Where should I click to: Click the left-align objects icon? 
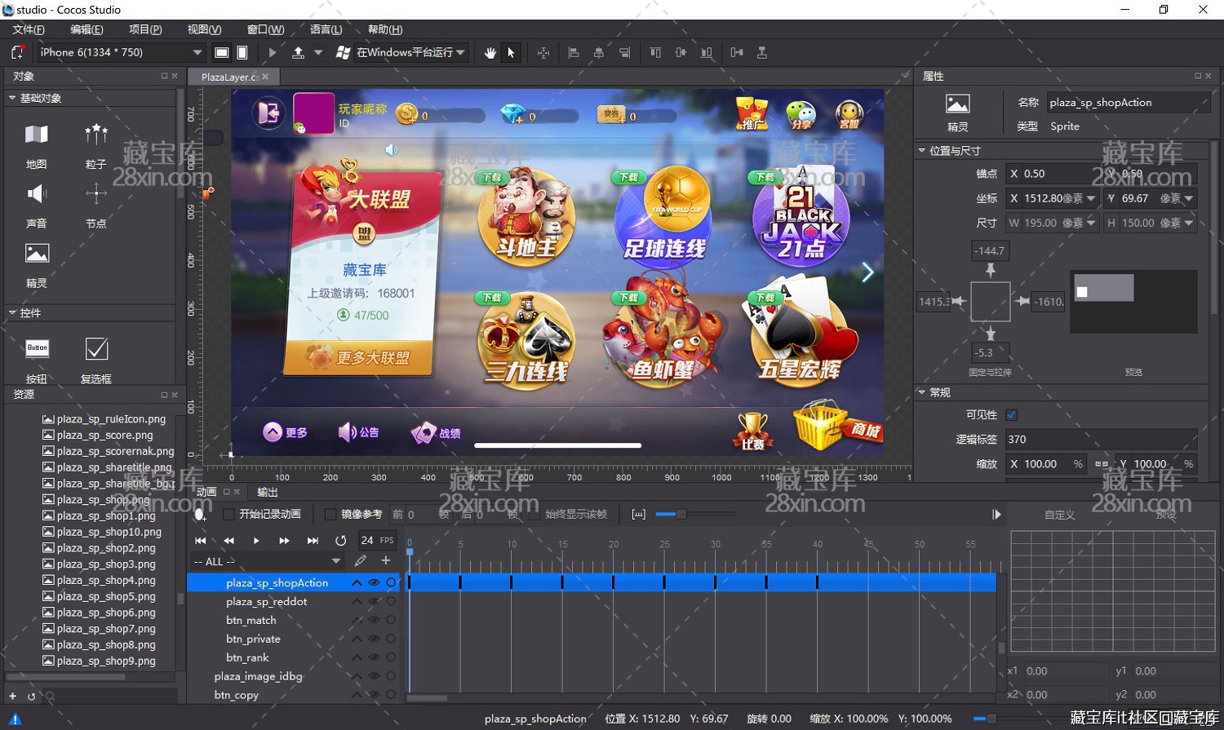(574, 52)
